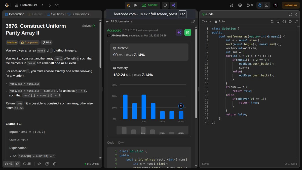The height and width of the screenshot is (170, 302).
Task: Pick a random problem with the shuffle icon
Action: pos(57,5)
